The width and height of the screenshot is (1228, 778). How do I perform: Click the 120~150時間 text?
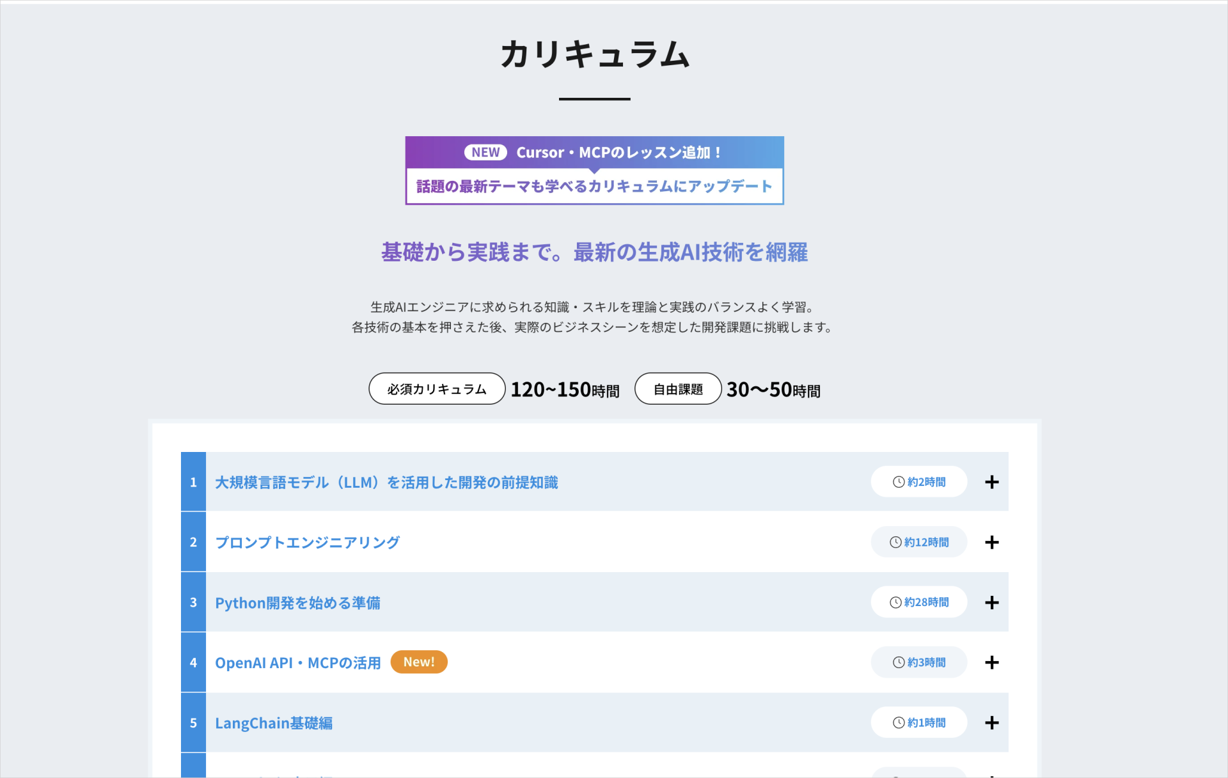point(565,389)
